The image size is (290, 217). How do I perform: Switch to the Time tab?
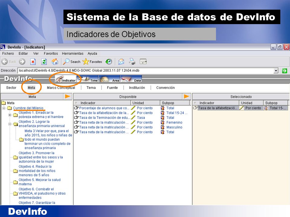(x=88, y=79)
